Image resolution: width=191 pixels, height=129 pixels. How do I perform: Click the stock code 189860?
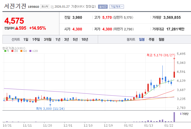(x=33, y=7)
